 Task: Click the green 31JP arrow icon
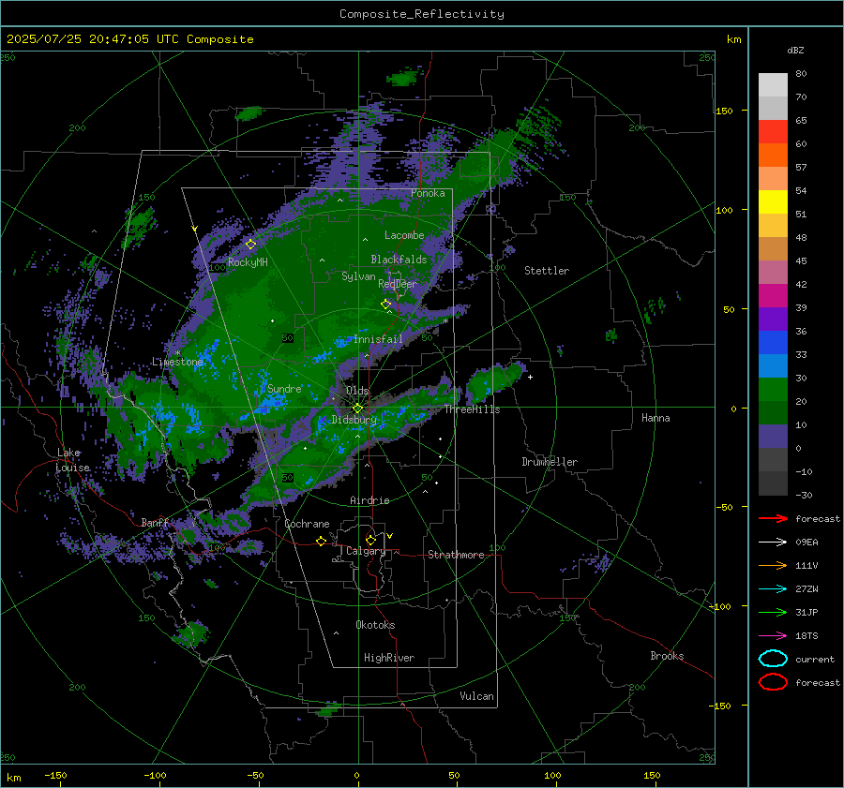point(773,612)
